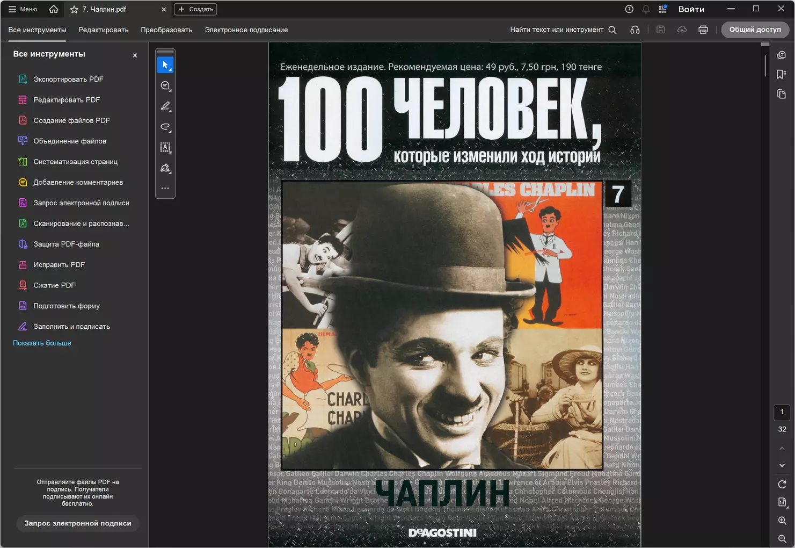Image resolution: width=795 pixels, height=548 pixels.
Task: Open the AI assistant panel icon
Action: [782, 55]
